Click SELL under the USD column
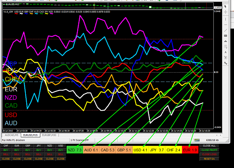The height and width of the screenshot is (168, 234). pyautogui.click(x=61, y=155)
